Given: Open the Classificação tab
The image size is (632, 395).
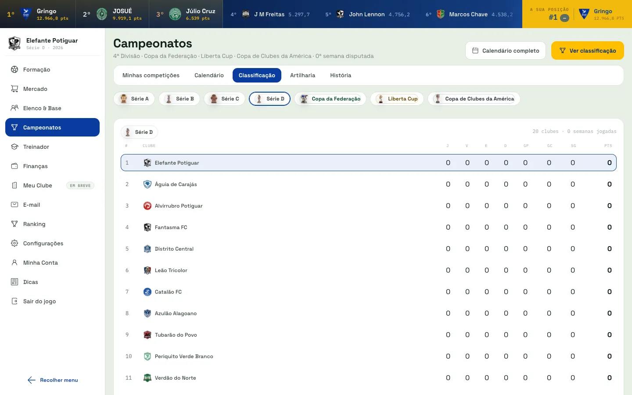Looking at the screenshot, I should (x=257, y=75).
